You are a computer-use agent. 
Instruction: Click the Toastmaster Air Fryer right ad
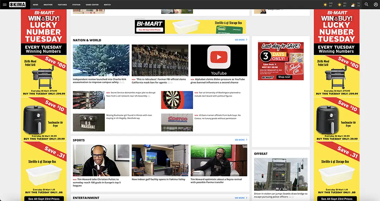pos(336,119)
